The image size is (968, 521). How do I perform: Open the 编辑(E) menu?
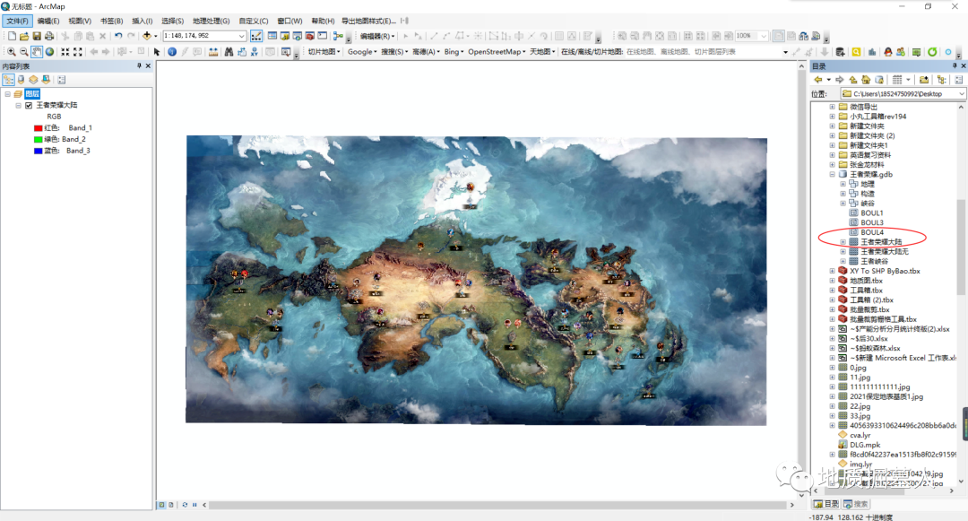point(48,21)
